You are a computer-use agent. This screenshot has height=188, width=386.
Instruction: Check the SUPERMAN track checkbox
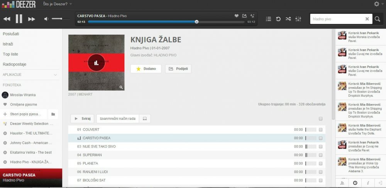(x=320, y=155)
